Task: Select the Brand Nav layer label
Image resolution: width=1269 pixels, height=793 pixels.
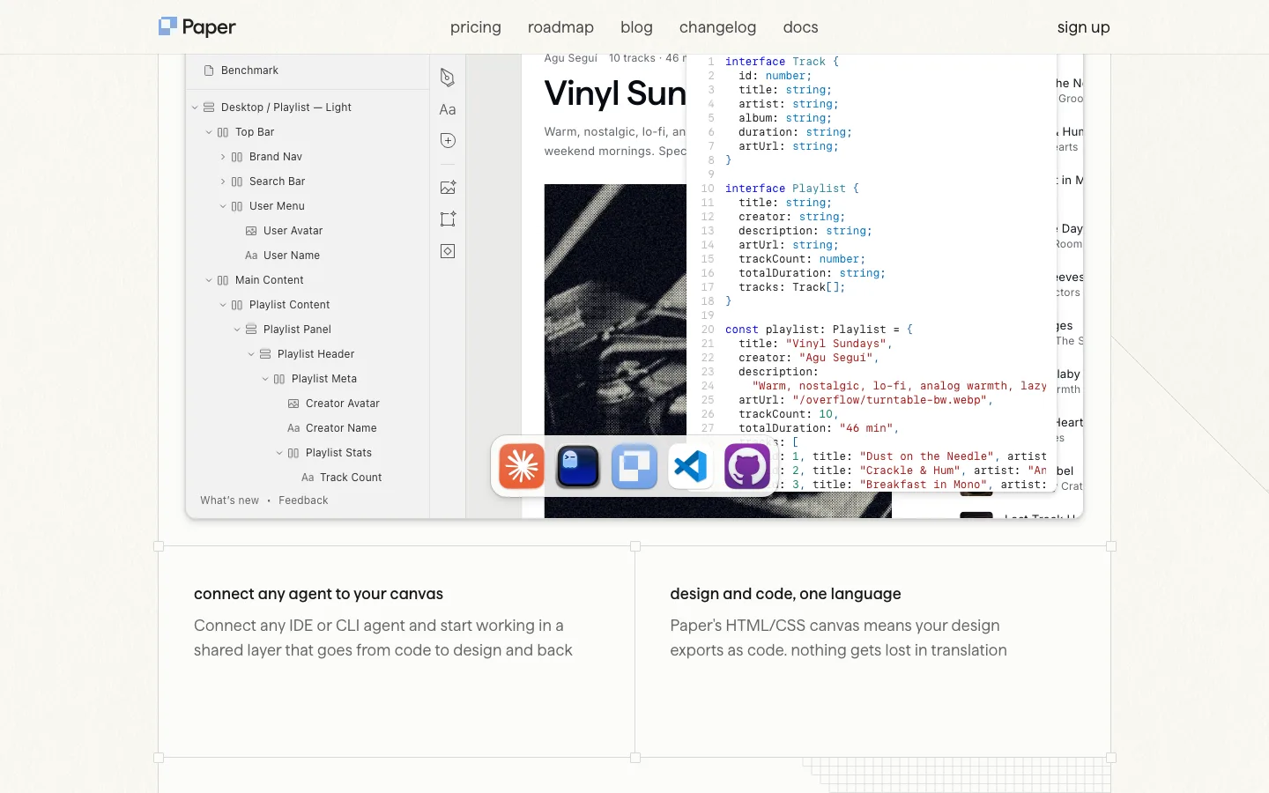Action: (275, 157)
